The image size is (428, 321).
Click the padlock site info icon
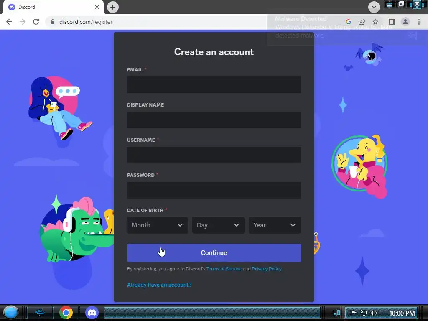(x=53, y=22)
